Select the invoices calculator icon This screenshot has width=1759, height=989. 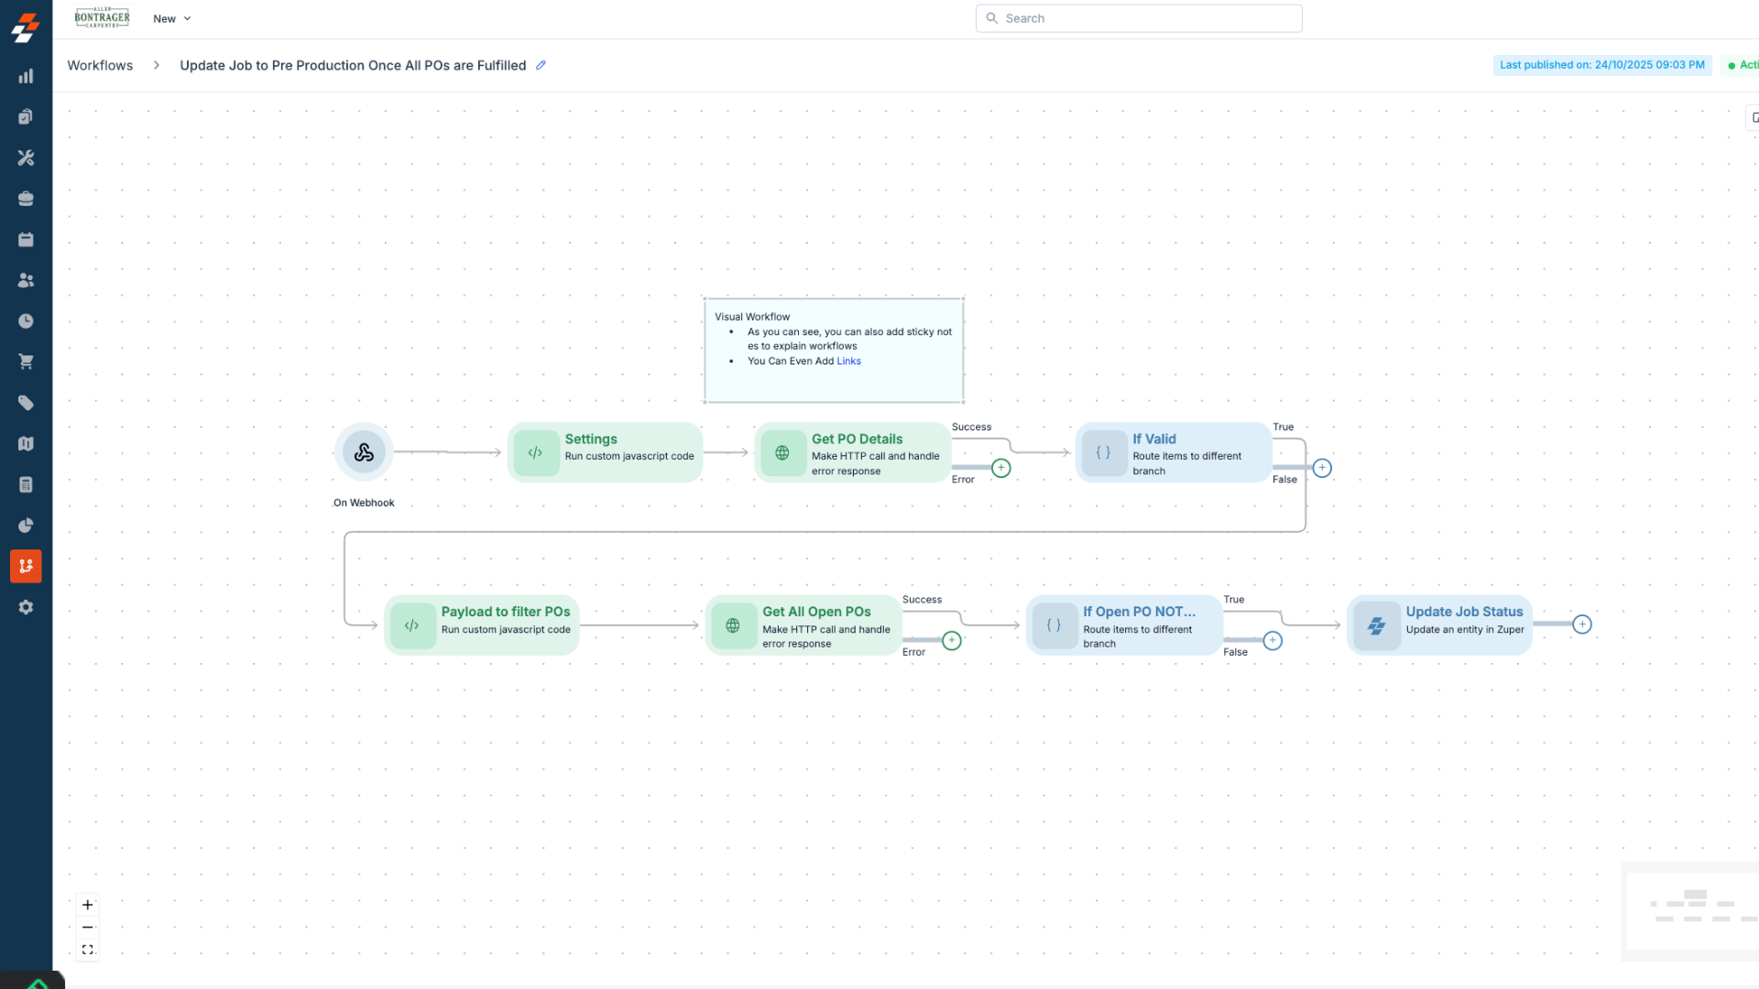point(26,484)
